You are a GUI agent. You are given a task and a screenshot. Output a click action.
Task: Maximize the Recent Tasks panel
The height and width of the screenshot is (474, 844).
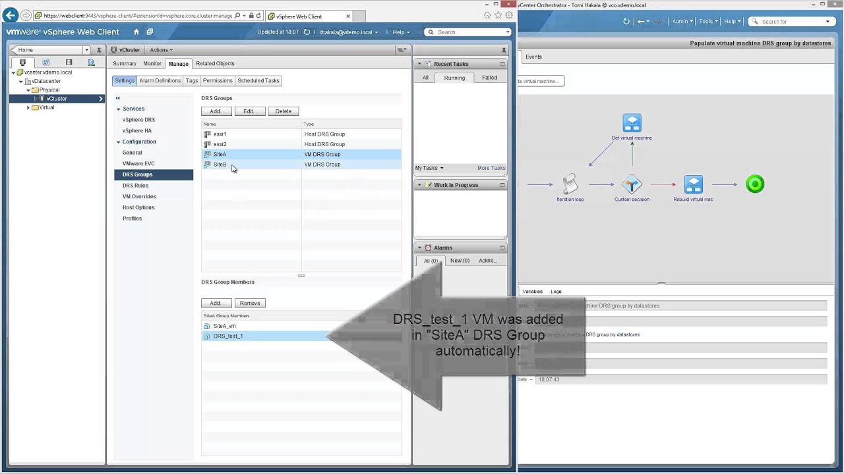point(502,64)
